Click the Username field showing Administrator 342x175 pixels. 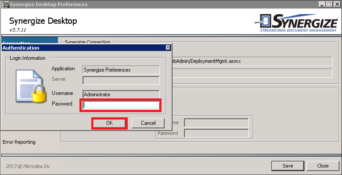[x=121, y=95]
